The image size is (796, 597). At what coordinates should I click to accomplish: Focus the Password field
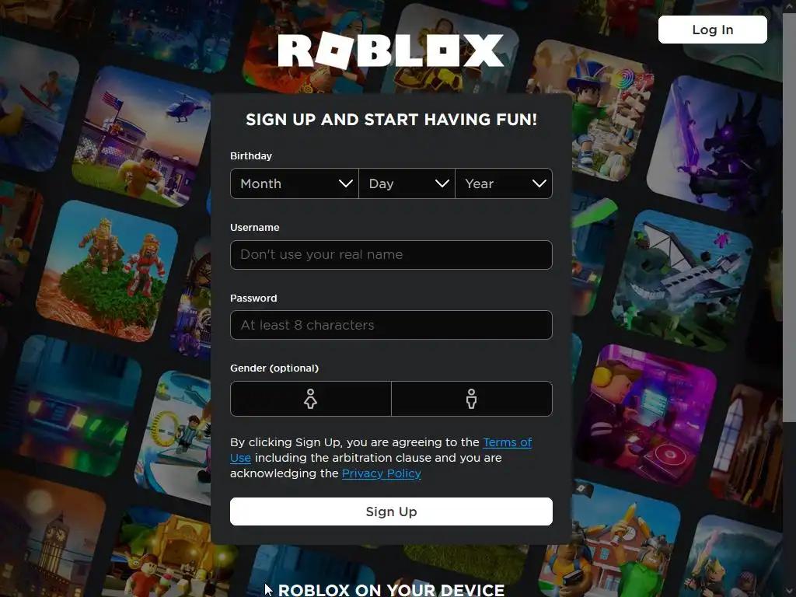click(391, 325)
